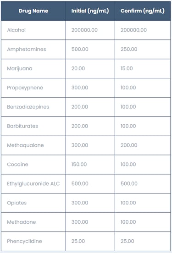This screenshot has height=253, width=172.
Task: Click the Drug Name column header
Action: click(x=33, y=11)
